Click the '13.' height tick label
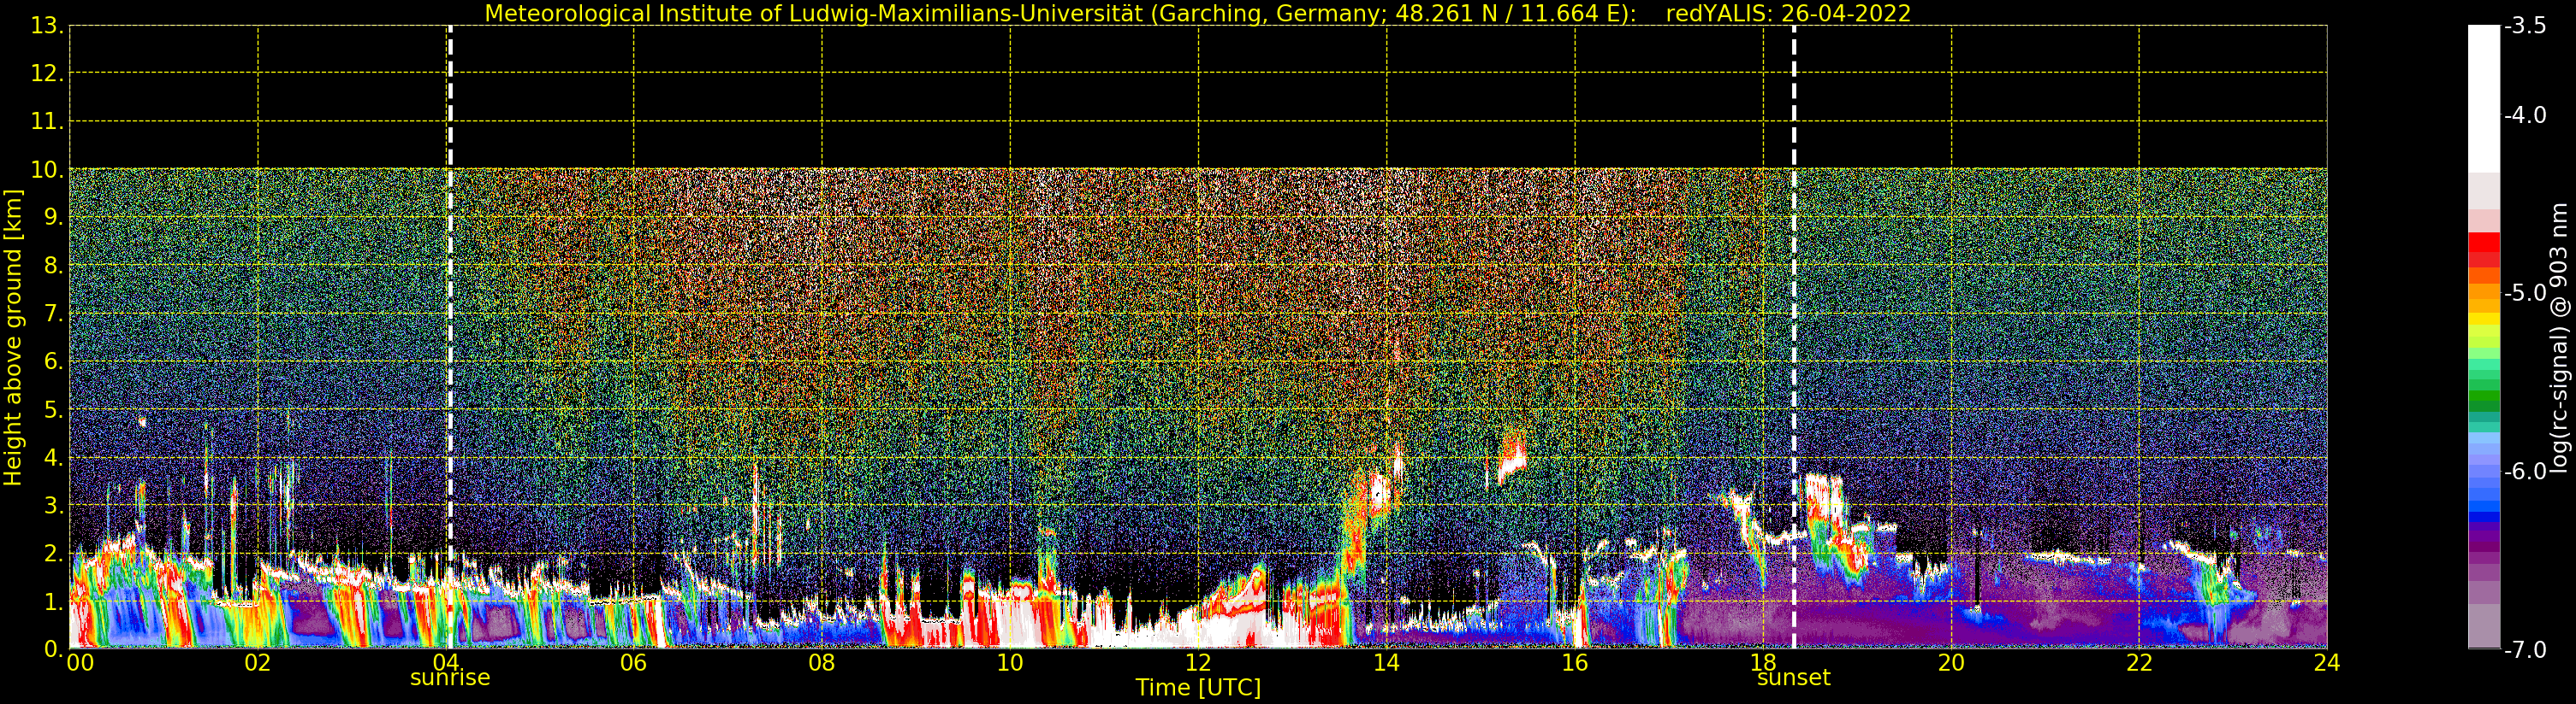Image resolution: width=2576 pixels, height=704 pixels. pos(47,26)
